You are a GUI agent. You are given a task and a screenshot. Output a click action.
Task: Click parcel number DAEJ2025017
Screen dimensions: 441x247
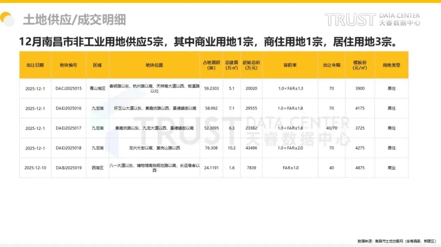coord(68,128)
